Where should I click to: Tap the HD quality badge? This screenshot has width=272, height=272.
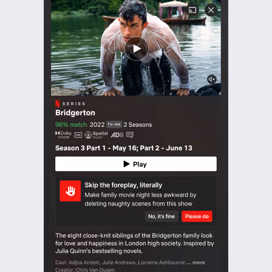tap(78, 135)
